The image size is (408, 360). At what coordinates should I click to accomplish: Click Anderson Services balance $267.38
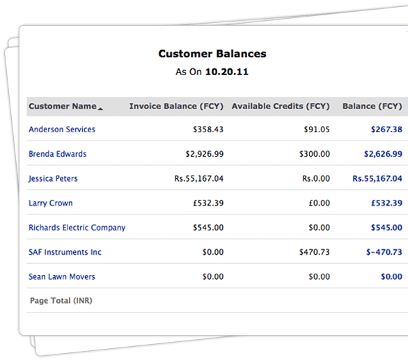(386, 130)
